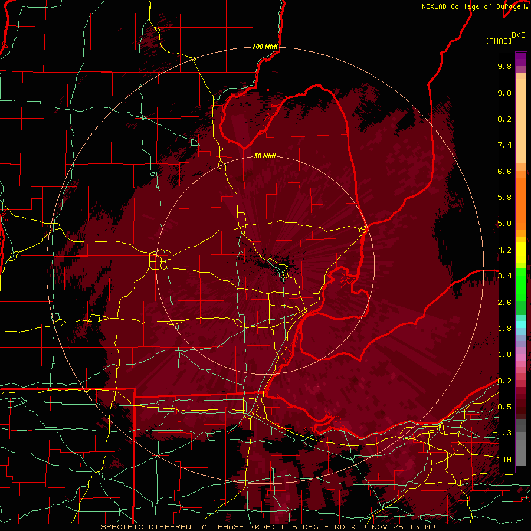The height and width of the screenshot is (531, 531).
Task: Click the 3.4 value on the color scale
Action: (504, 276)
